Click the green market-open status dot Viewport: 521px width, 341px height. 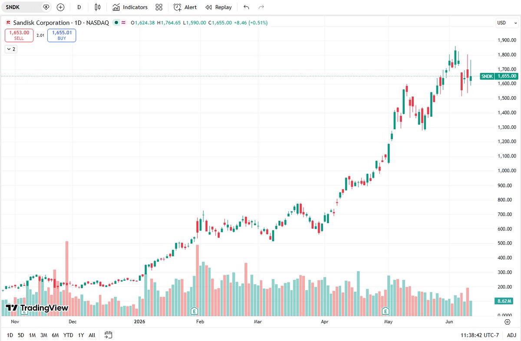click(x=116, y=23)
